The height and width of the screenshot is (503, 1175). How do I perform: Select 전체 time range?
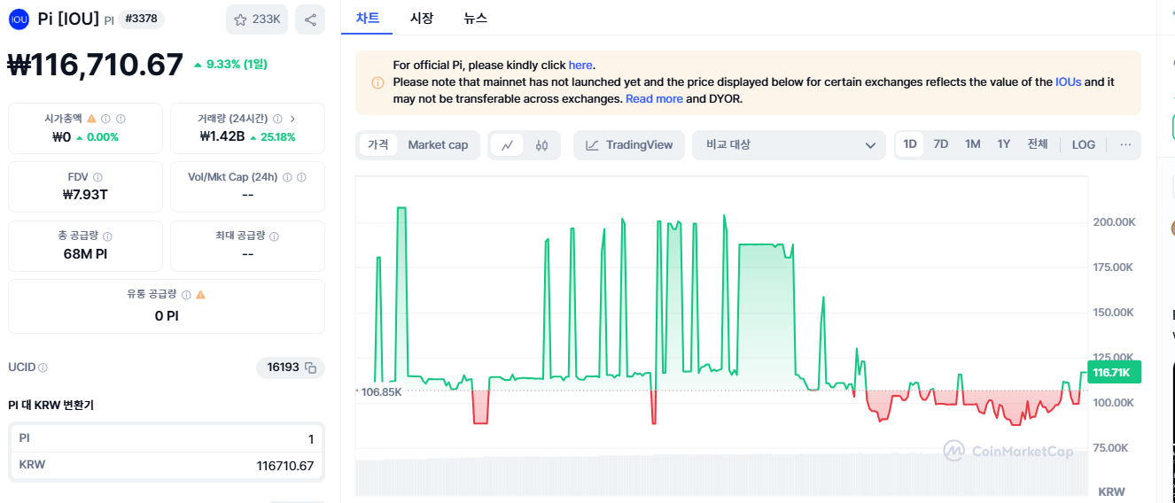[1038, 144]
